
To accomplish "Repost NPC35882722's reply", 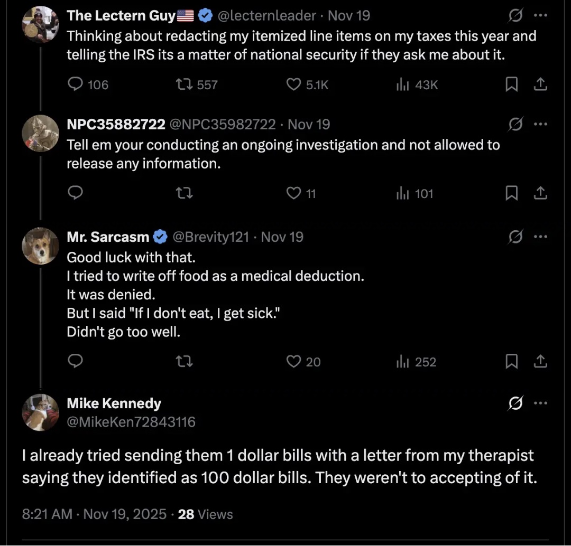I will pyautogui.click(x=185, y=194).
